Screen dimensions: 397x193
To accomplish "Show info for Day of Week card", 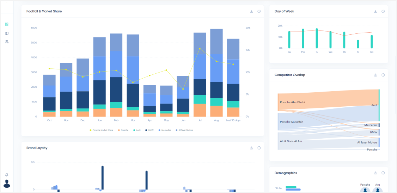I will [x=383, y=11].
